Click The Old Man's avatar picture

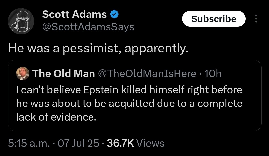pyautogui.click(x=23, y=73)
